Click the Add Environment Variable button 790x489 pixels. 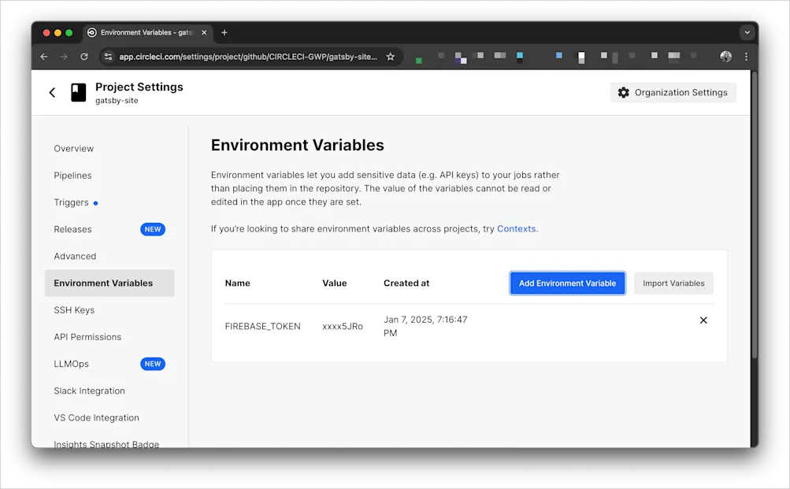(567, 283)
